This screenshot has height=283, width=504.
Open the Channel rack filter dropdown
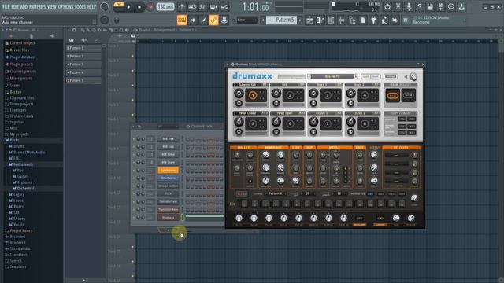(168, 127)
